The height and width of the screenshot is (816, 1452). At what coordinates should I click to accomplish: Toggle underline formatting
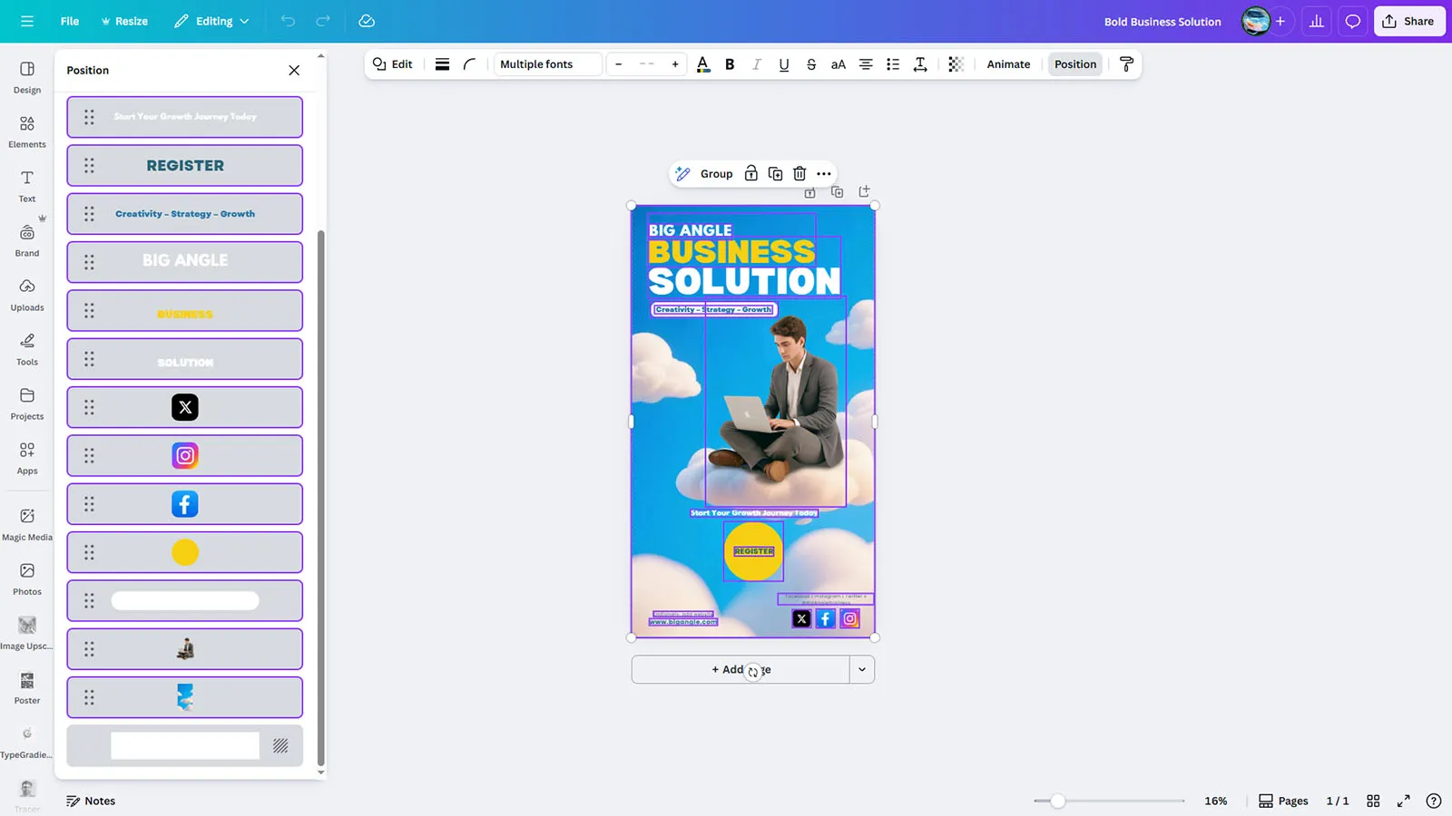pos(783,64)
